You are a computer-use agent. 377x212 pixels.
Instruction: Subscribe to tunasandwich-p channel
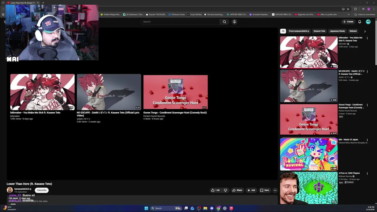click(x=42, y=190)
